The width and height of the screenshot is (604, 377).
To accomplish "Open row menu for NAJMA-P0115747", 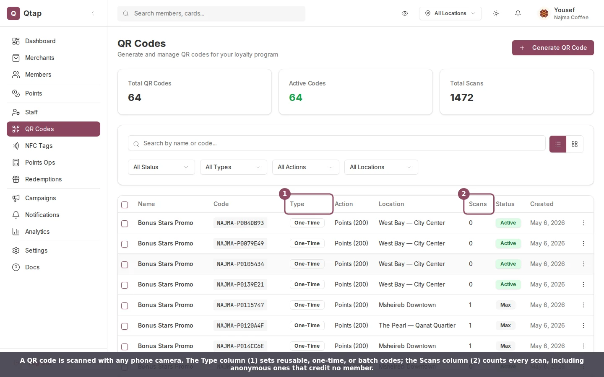I will click(583, 305).
